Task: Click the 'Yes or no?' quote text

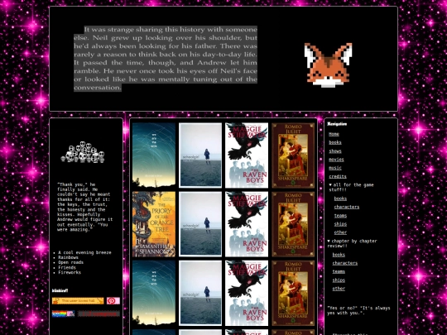Action: [358, 310]
